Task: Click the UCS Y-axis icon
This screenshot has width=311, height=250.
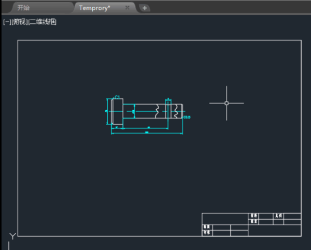Action: click(12, 236)
